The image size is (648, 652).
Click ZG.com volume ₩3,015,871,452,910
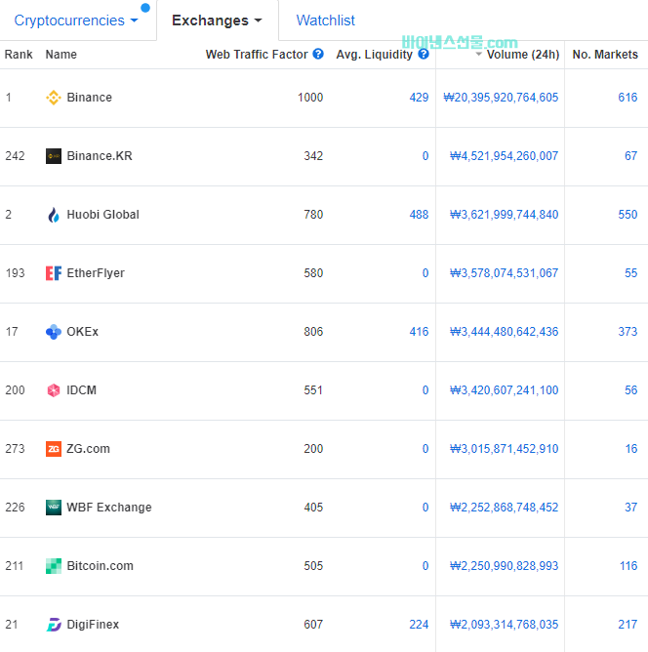point(505,449)
